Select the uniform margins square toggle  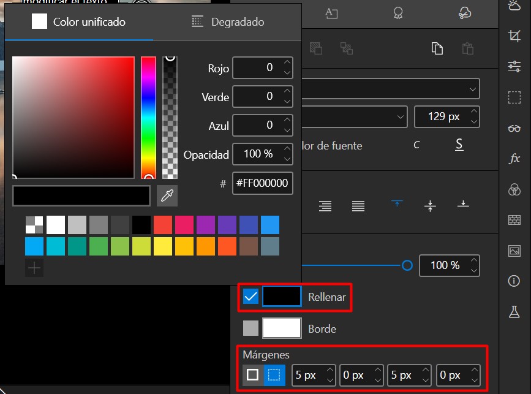(252, 375)
